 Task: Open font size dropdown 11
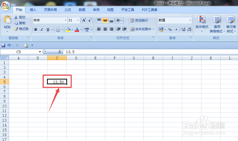click(x=78, y=20)
